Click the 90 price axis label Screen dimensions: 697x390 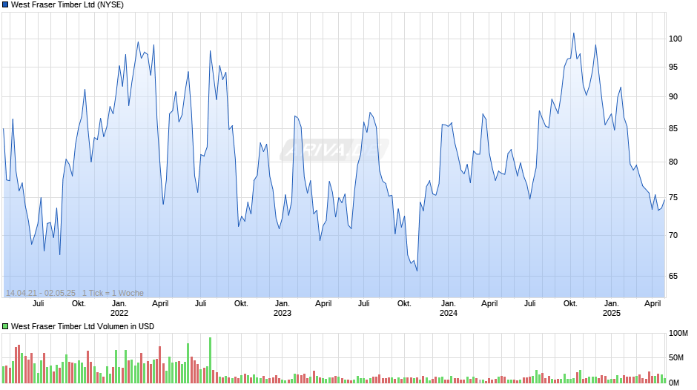tap(673, 96)
